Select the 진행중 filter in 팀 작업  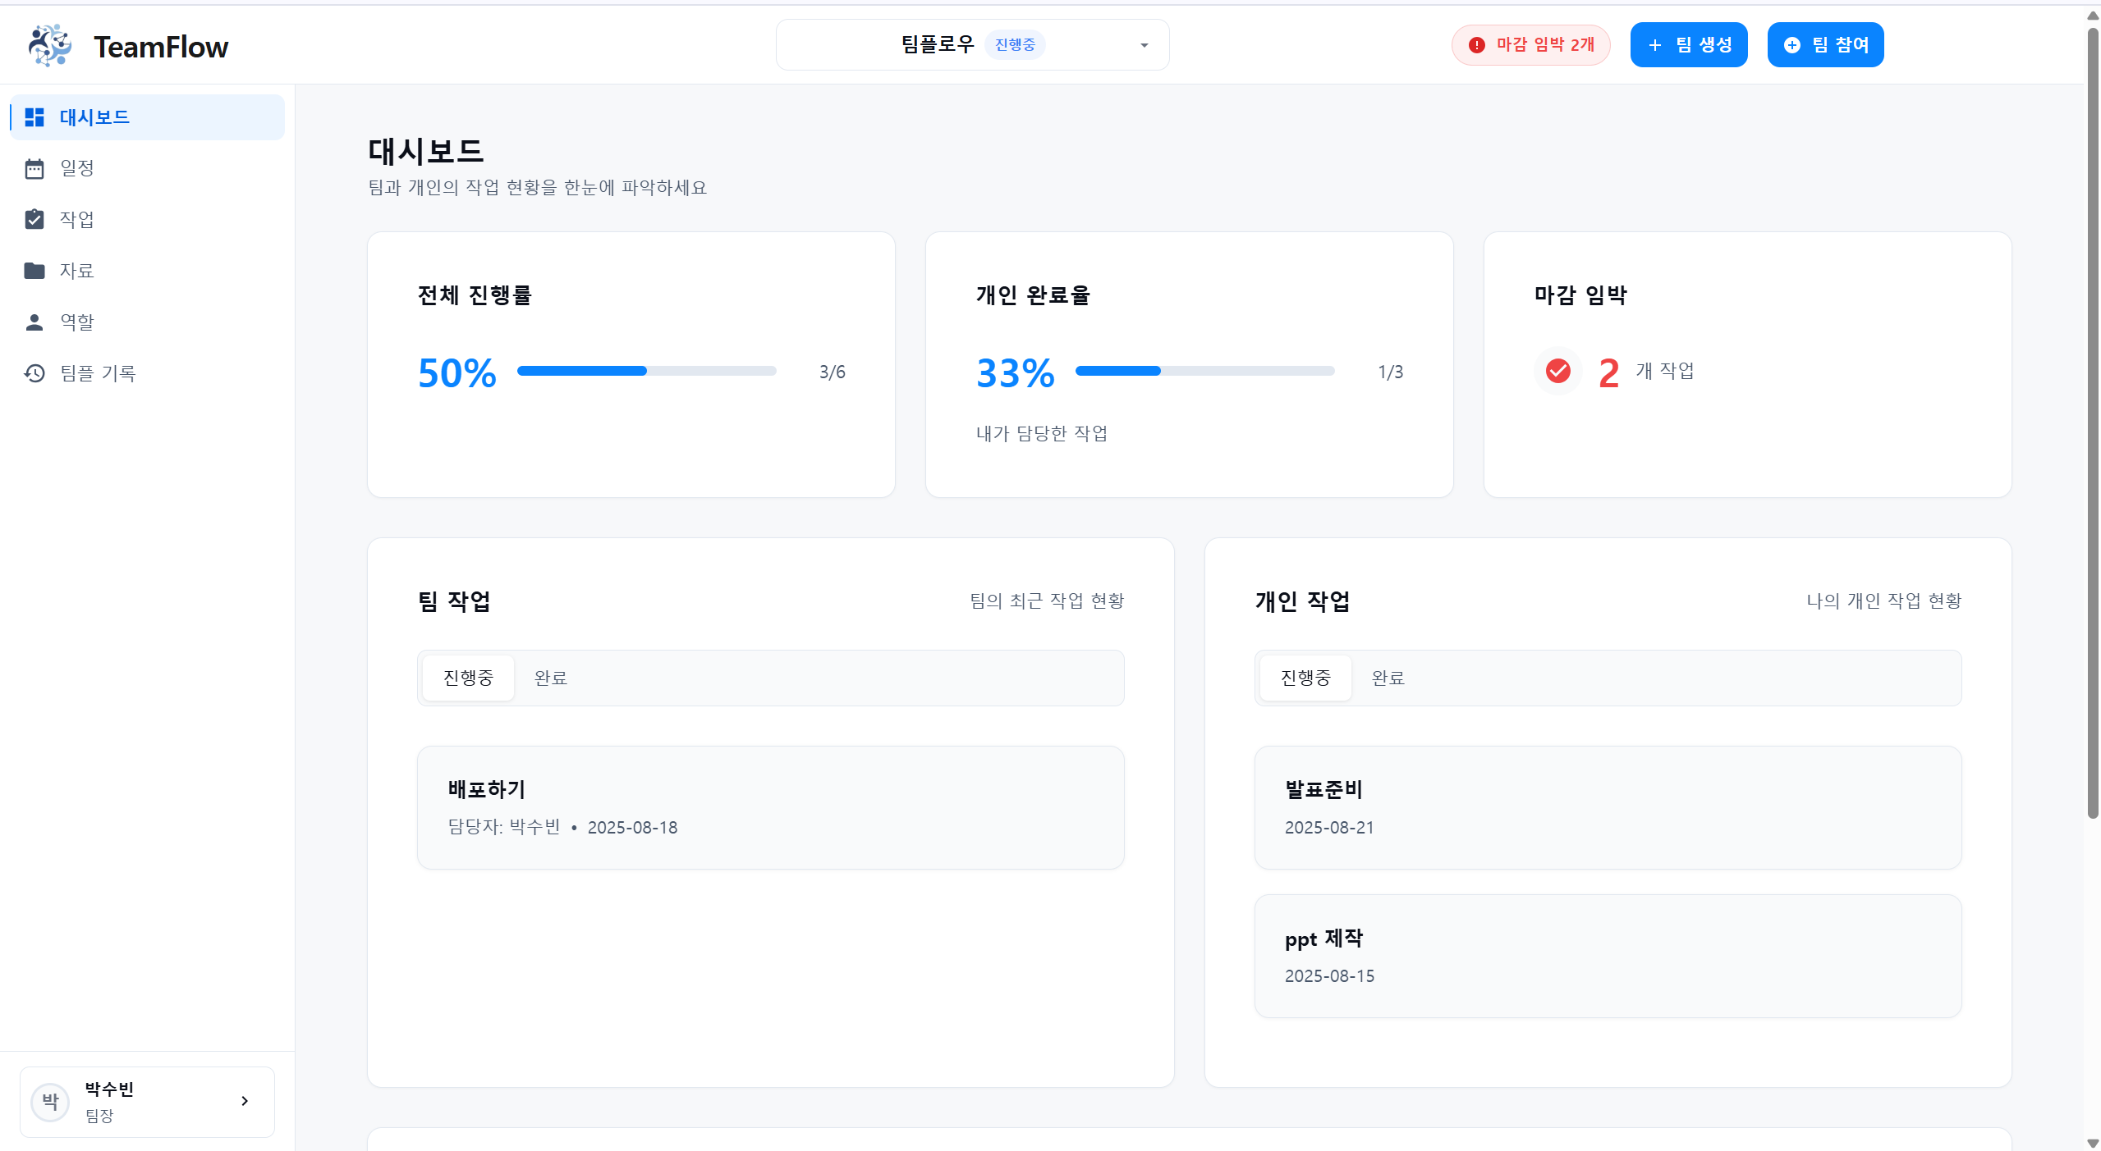click(468, 678)
